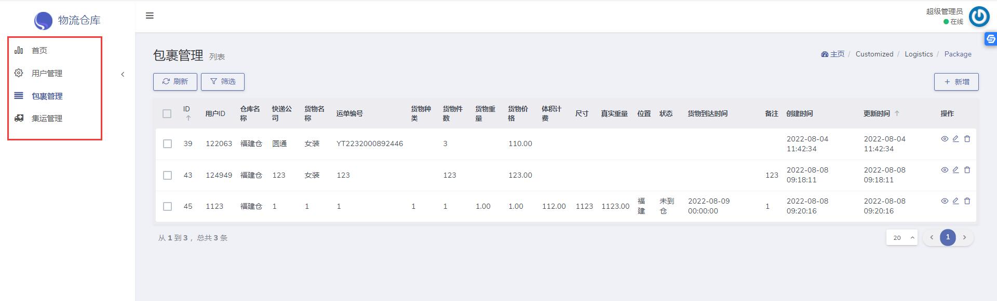Click the blue floating widget icon
Viewport: 997px width, 301px height.
coord(991,39)
